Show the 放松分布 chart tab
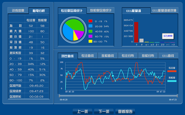 148,56
